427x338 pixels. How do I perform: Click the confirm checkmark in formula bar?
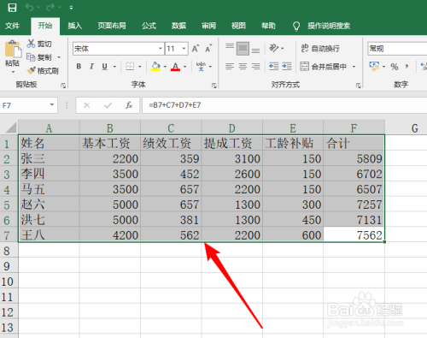pyautogui.click(x=108, y=105)
